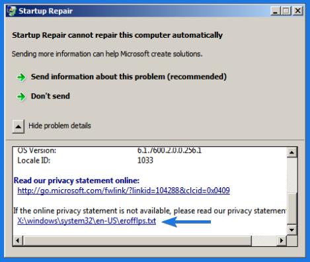310x262 pixels.
Task: Click the vertical scrollbar up arrow
Action: pyautogui.click(x=292, y=152)
